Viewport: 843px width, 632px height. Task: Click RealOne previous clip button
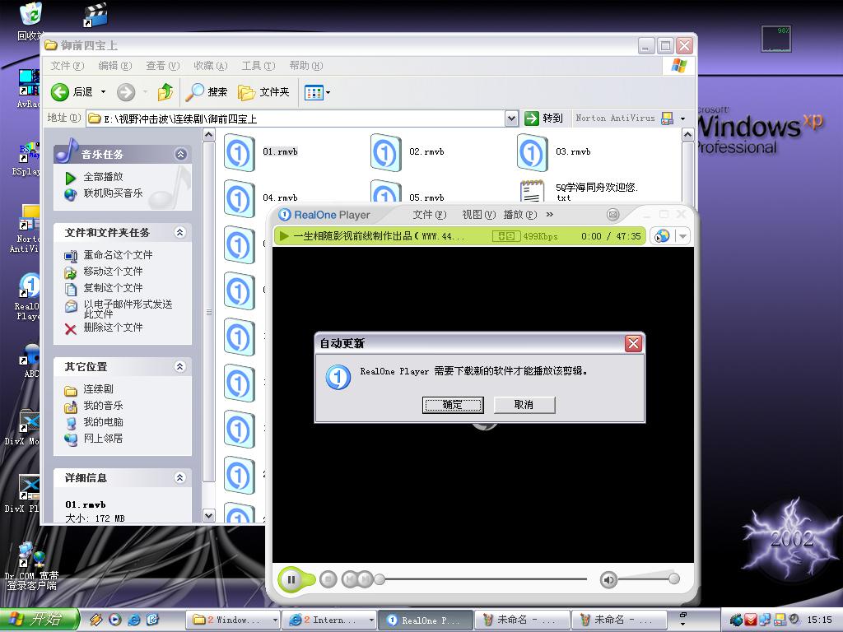coord(349,579)
